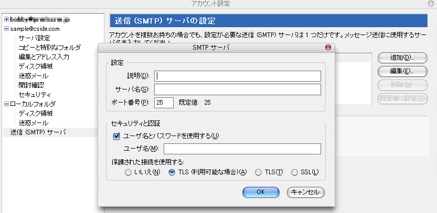
Task: Open セキュリティ settings in the tree
Action: pos(34,94)
